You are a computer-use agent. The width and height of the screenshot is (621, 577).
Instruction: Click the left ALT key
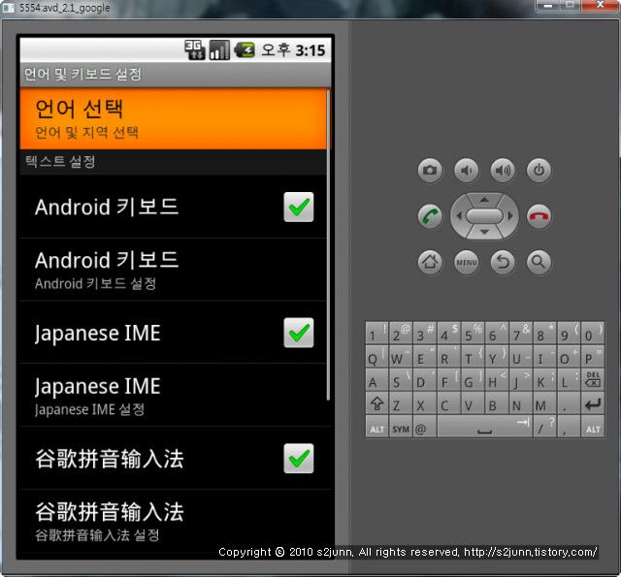point(376,427)
